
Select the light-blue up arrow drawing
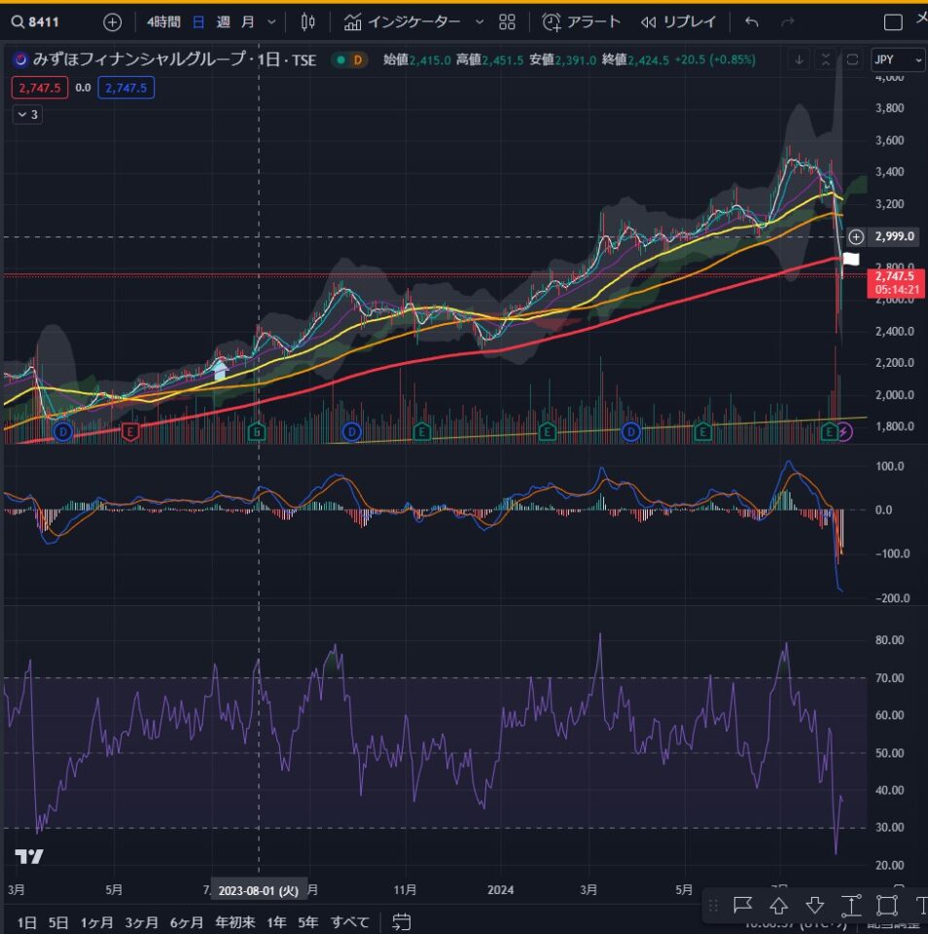221,370
